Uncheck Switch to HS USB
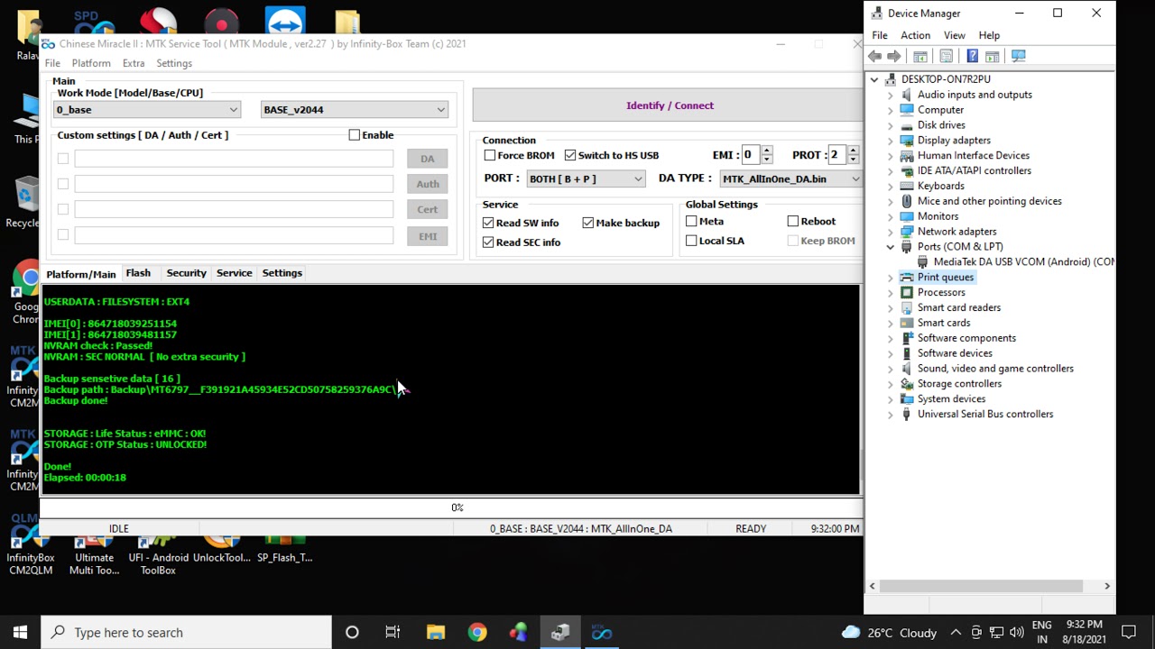1155x649 pixels. (x=570, y=155)
